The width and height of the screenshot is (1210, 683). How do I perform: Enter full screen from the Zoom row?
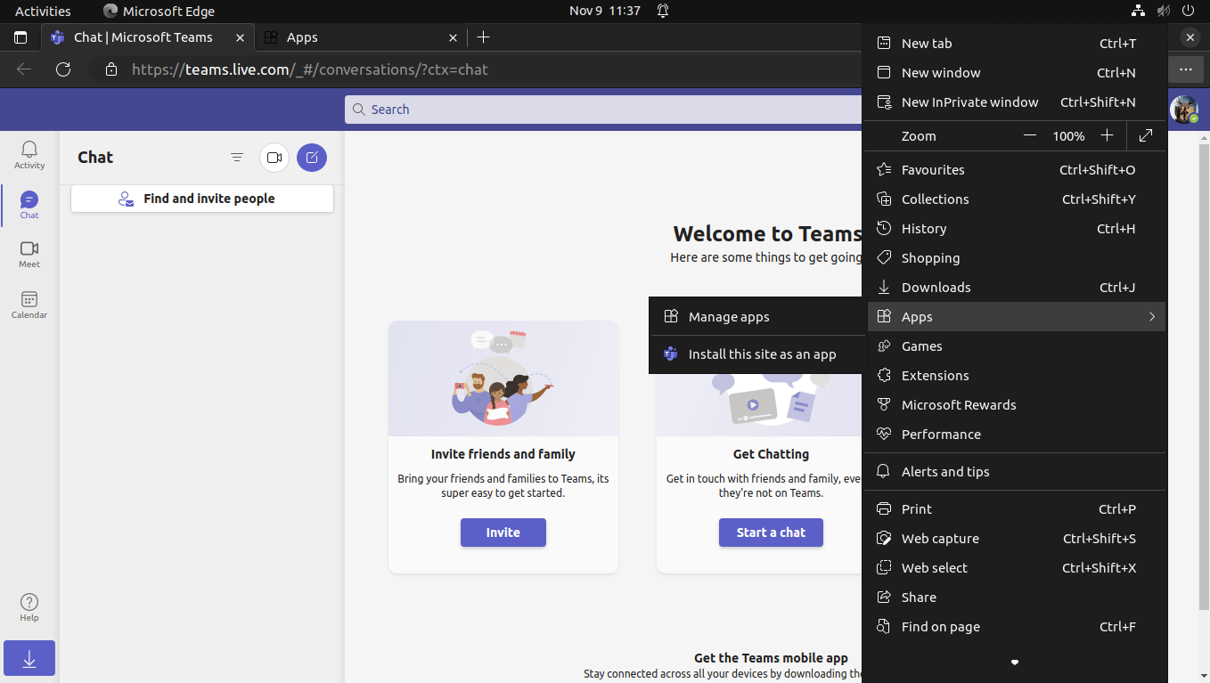point(1146,135)
